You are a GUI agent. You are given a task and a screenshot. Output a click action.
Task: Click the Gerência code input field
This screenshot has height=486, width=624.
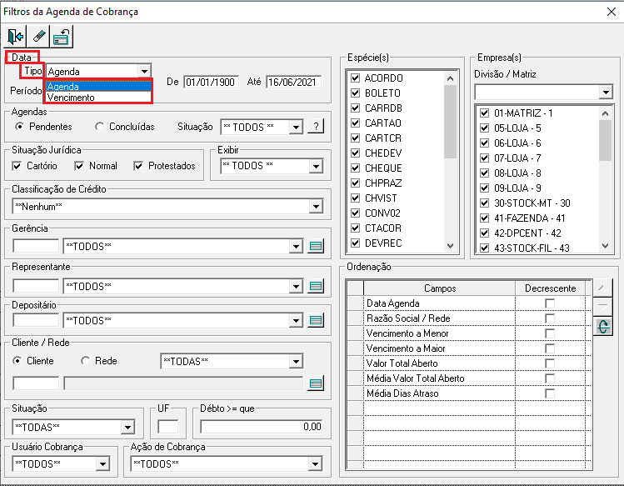36,246
